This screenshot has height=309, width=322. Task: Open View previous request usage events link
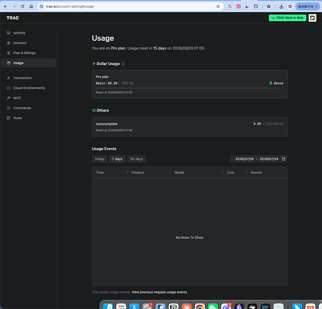[x=159, y=292]
